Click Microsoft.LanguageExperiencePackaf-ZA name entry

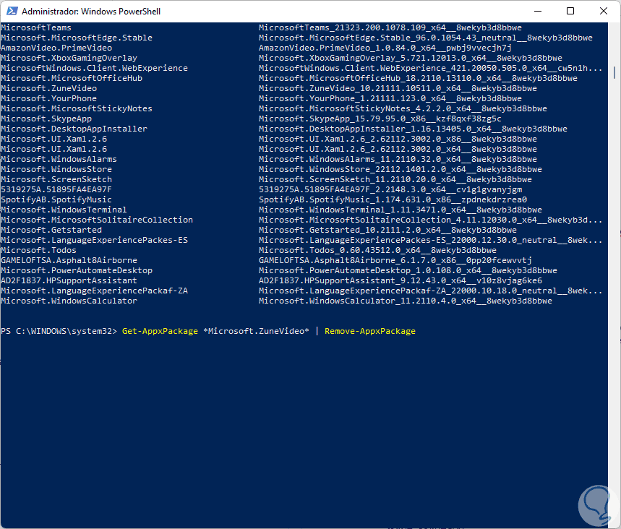tap(94, 291)
